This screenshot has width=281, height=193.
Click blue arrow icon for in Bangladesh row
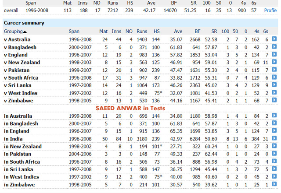pyautogui.click(x=274, y=123)
